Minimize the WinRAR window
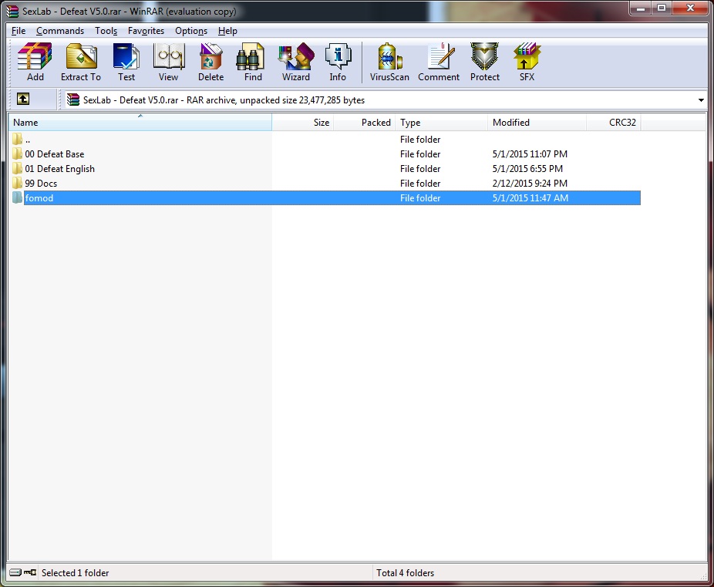This screenshot has width=714, height=587. tap(641, 8)
